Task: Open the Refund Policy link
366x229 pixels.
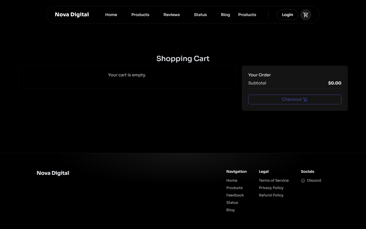Action: click(271, 195)
